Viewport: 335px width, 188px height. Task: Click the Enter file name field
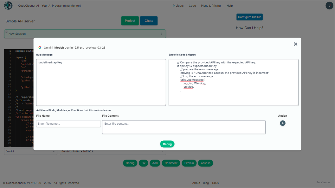[x=68, y=124]
